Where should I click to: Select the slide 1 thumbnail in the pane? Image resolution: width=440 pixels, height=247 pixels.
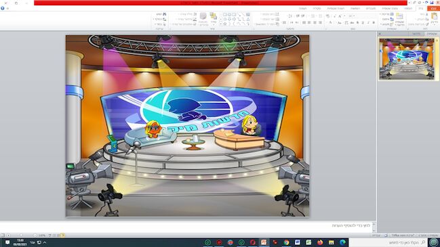click(x=407, y=59)
